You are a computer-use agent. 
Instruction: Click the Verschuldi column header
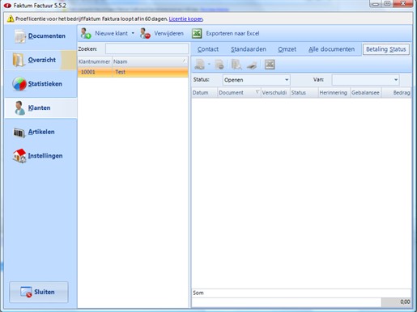click(x=275, y=93)
